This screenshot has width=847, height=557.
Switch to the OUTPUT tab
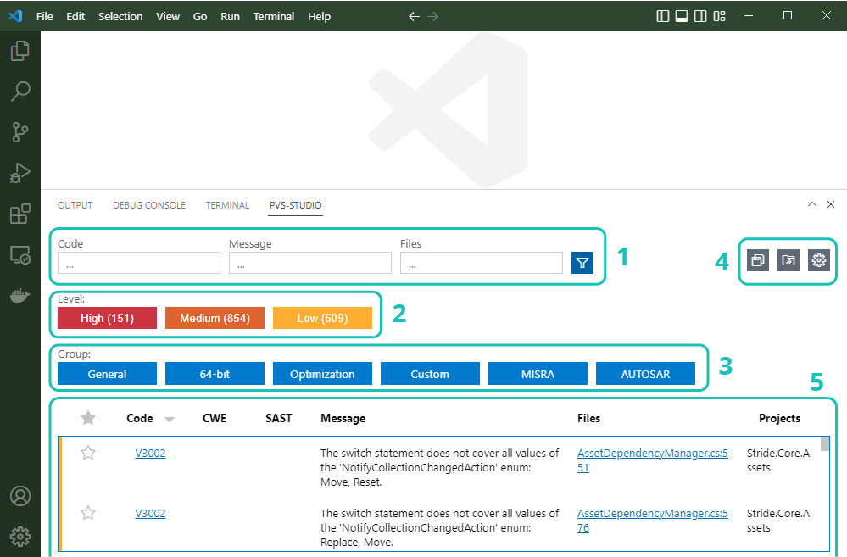75,205
